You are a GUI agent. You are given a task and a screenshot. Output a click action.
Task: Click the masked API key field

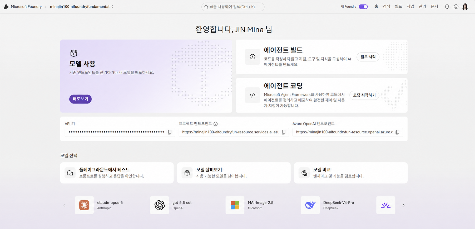tap(120, 132)
